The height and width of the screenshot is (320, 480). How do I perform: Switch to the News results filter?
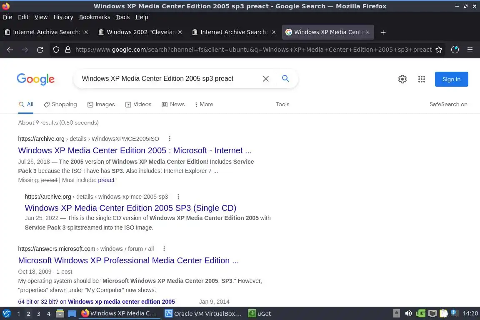tap(173, 105)
